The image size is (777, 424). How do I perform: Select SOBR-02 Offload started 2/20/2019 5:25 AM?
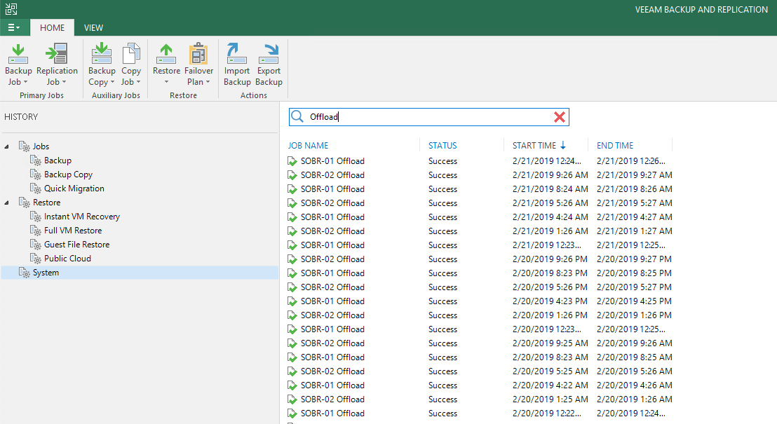332,371
